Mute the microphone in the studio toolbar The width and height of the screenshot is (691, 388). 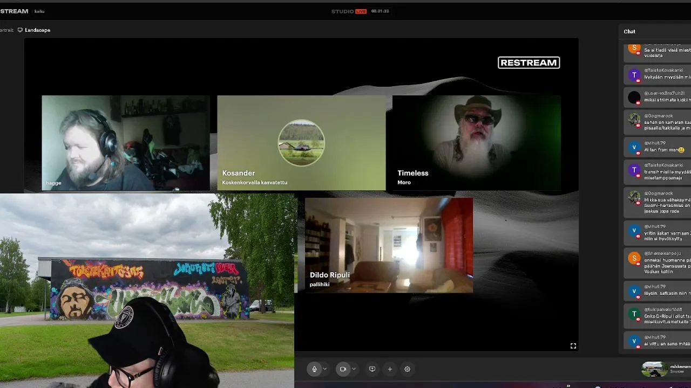click(314, 369)
